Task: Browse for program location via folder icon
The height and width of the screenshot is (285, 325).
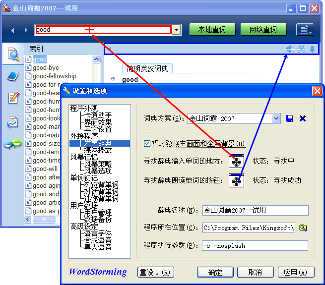Action: [x=303, y=228]
